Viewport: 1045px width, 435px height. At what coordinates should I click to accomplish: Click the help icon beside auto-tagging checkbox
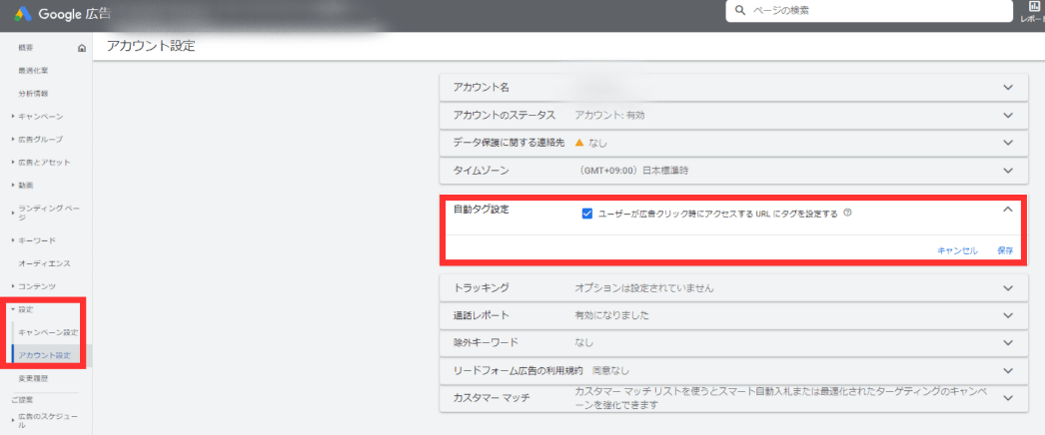point(848,213)
